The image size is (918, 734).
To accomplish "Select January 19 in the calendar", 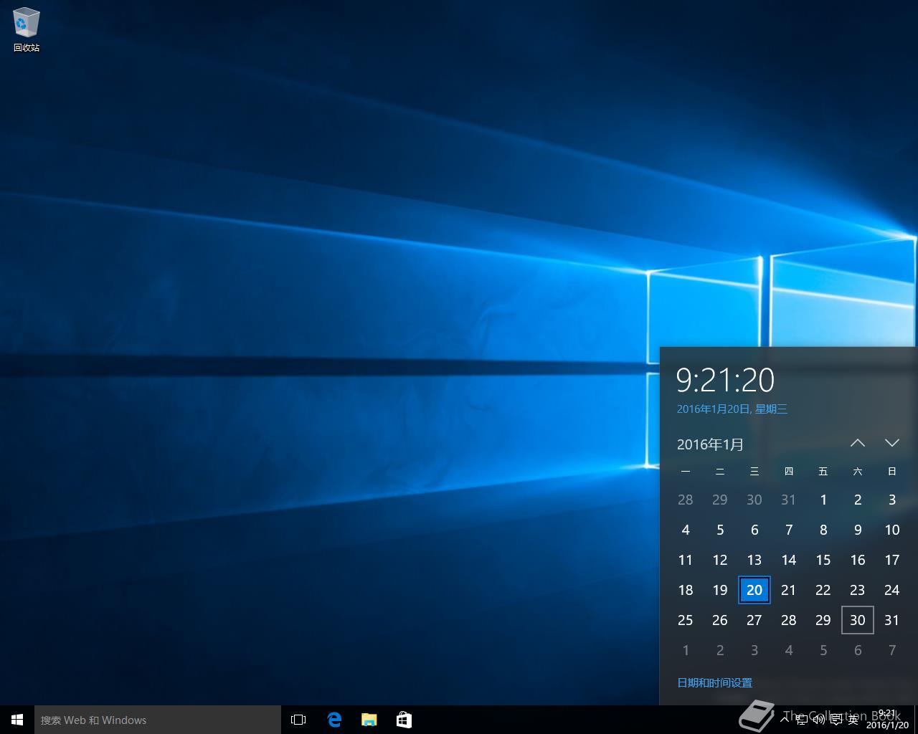I will coord(720,590).
